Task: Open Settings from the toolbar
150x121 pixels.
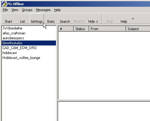Action: 37,18
